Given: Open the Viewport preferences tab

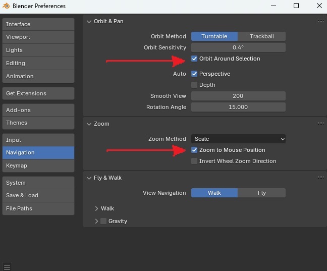Looking at the screenshot, I should [38, 37].
